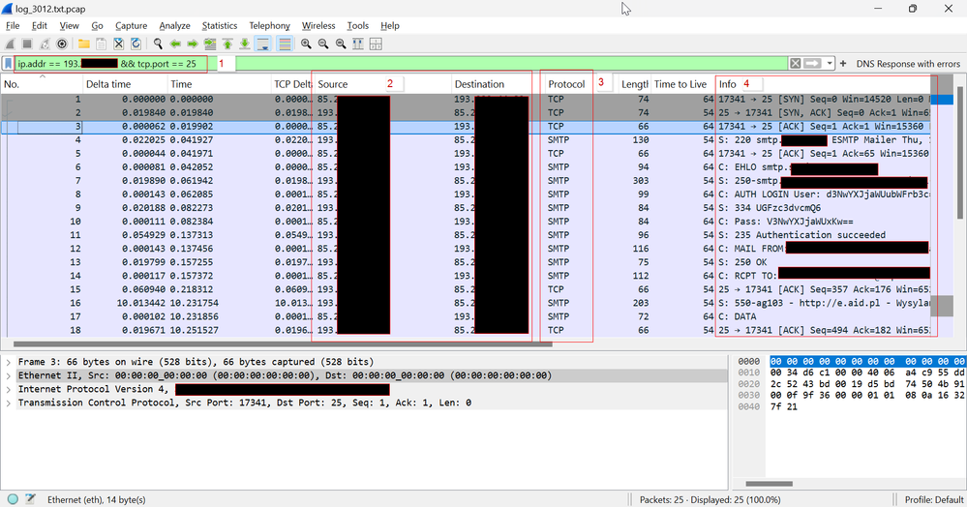The height and width of the screenshot is (507, 967).
Task: Reset text to normal size
Action: [341, 44]
